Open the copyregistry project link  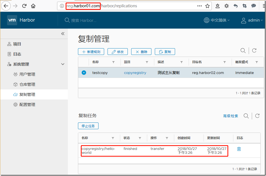coord(135,73)
